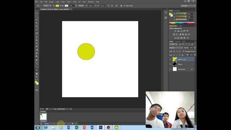Image resolution: width=231 pixels, height=130 pixels.
Task: Filter layers by type (T) icon
Action: 186,44
